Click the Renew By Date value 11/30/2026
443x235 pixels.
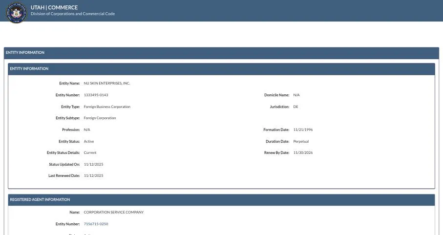pos(303,153)
